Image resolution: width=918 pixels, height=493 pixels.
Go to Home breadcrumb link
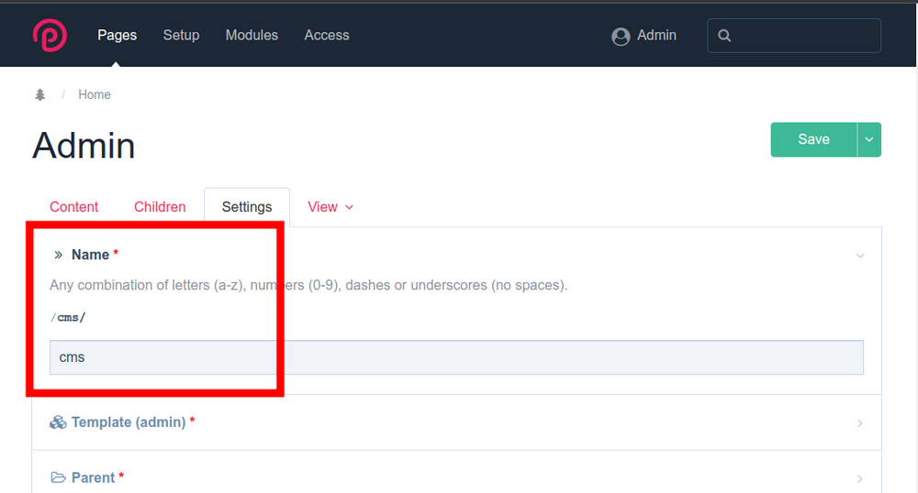[x=95, y=94]
